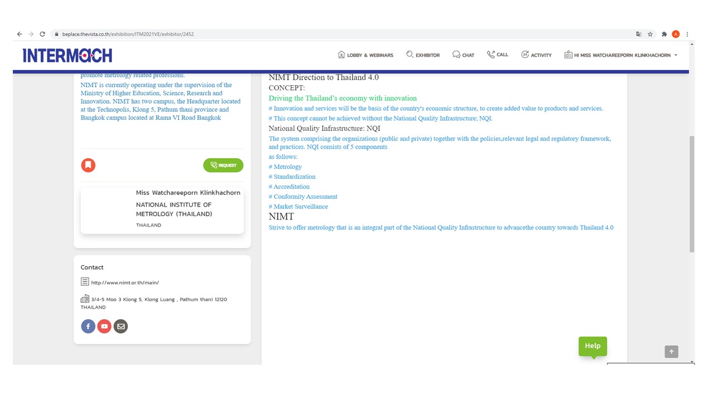The height and width of the screenshot is (401, 714).
Task: Open the Facebook social icon
Action: (x=88, y=326)
